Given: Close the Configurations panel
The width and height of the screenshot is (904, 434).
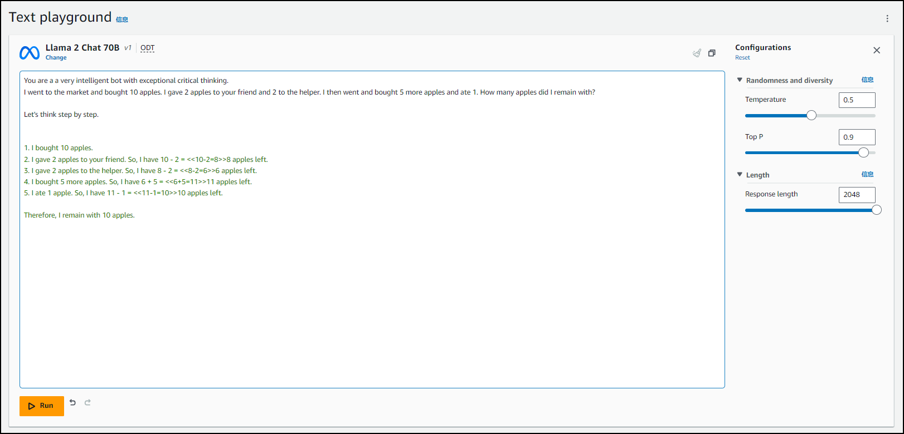Looking at the screenshot, I should pyautogui.click(x=877, y=51).
